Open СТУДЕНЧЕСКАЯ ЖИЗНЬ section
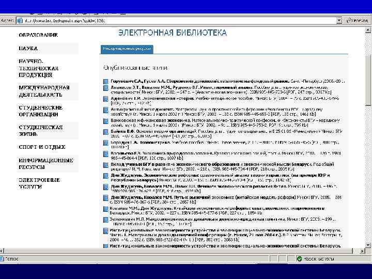Image resolution: width=372 pixels, height=279 pixels. pos(41,131)
